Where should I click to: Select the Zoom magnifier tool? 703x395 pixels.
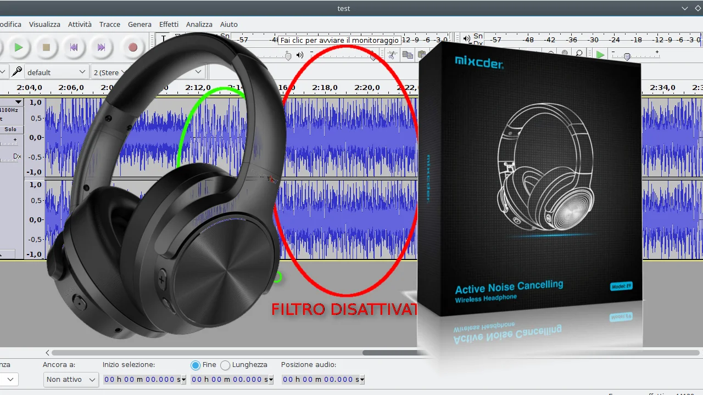(x=579, y=54)
